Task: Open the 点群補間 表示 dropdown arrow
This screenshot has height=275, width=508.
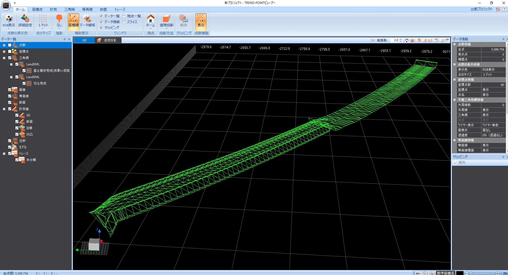Action: [x=201, y=29]
